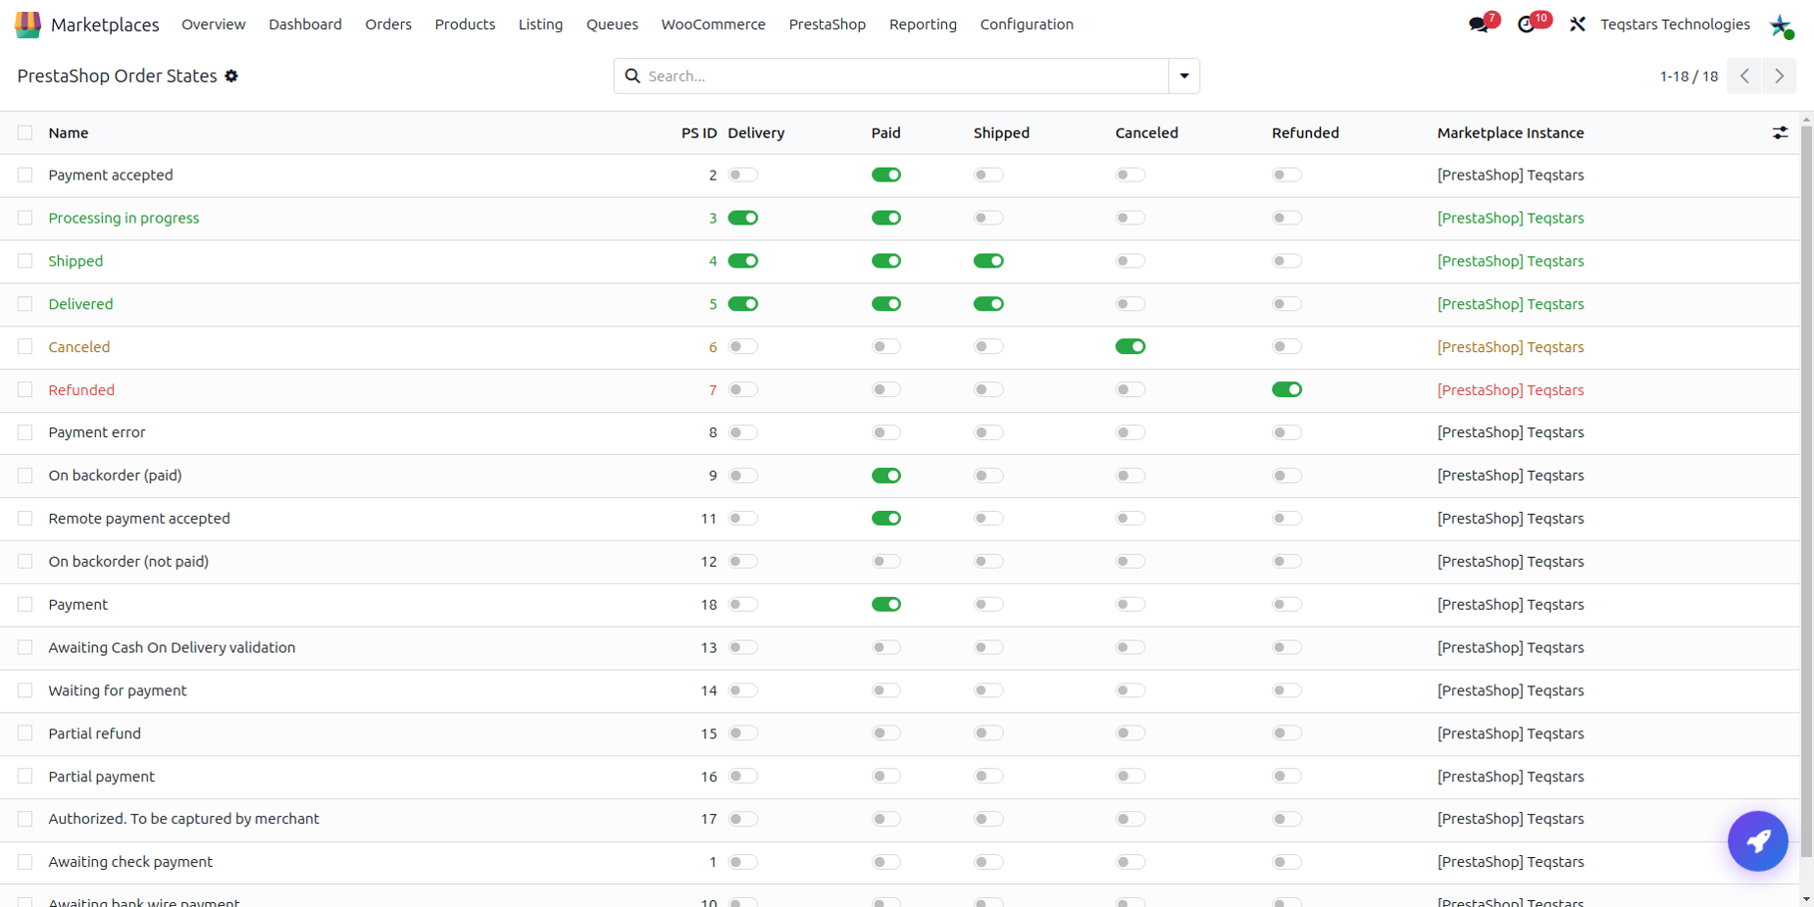Check the select-all header checkbox
Image resolution: width=1814 pixels, height=907 pixels.
pos(25,132)
